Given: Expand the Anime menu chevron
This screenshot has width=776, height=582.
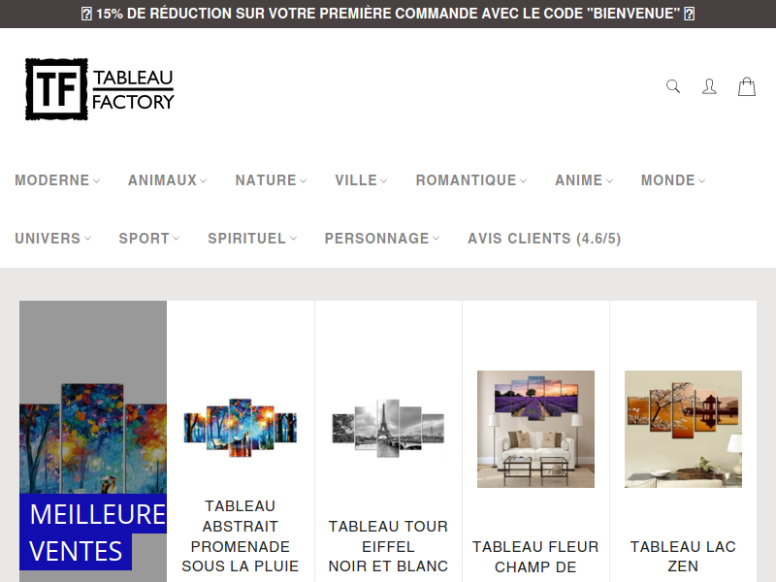Looking at the screenshot, I should click(610, 180).
